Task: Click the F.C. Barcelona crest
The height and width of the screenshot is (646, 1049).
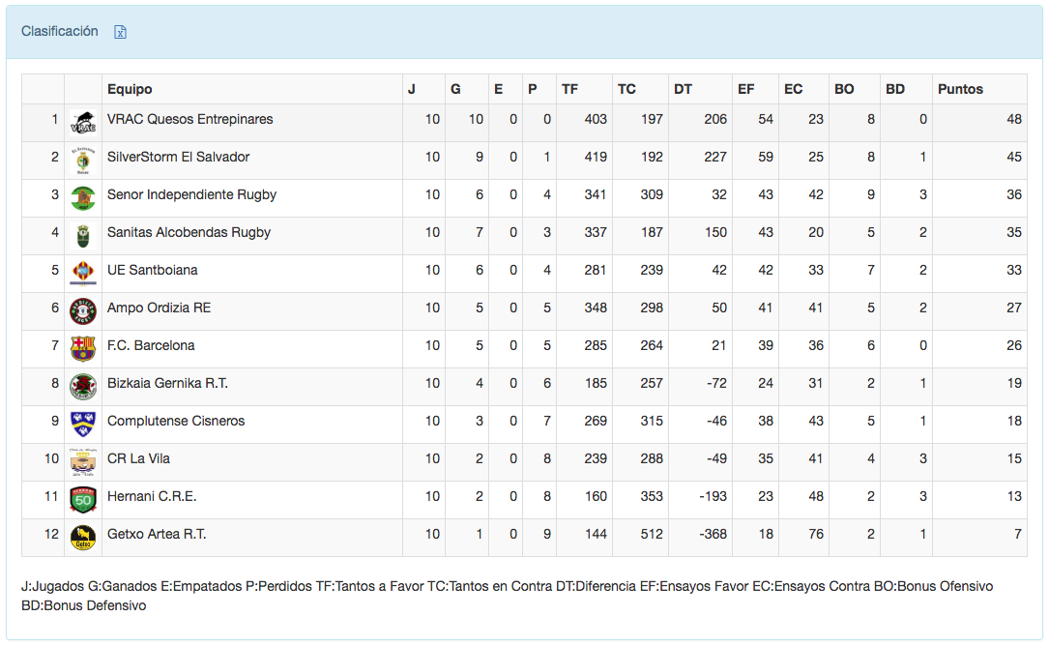Action: tap(83, 348)
